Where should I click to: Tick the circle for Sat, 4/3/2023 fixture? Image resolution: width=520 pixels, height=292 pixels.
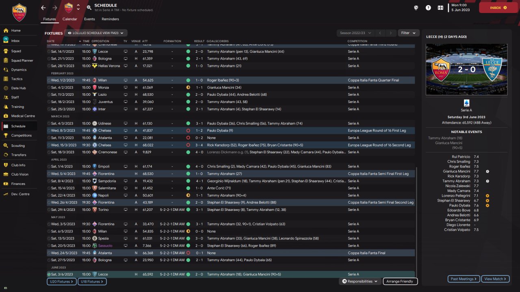tap(49, 123)
